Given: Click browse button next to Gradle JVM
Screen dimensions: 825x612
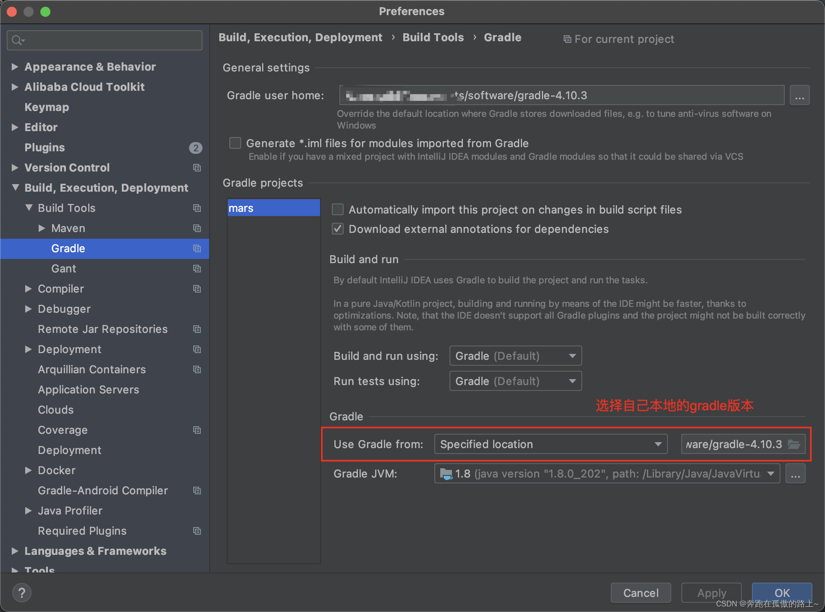Looking at the screenshot, I should pyautogui.click(x=795, y=474).
